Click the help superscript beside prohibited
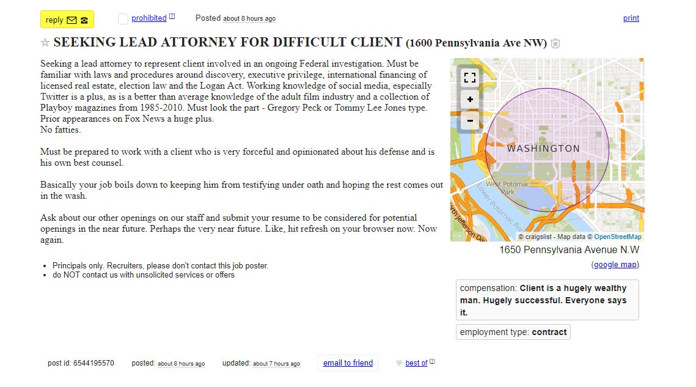The width and height of the screenshot is (696, 387). (172, 16)
